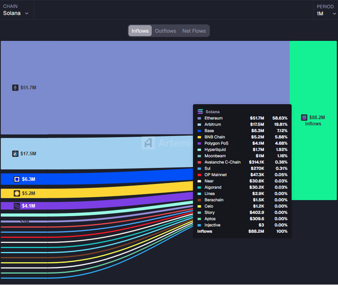The width and height of the screenshot is (338, 285).
Task: Switch to the Net Flows tab
Action: (x=194, y=31)
